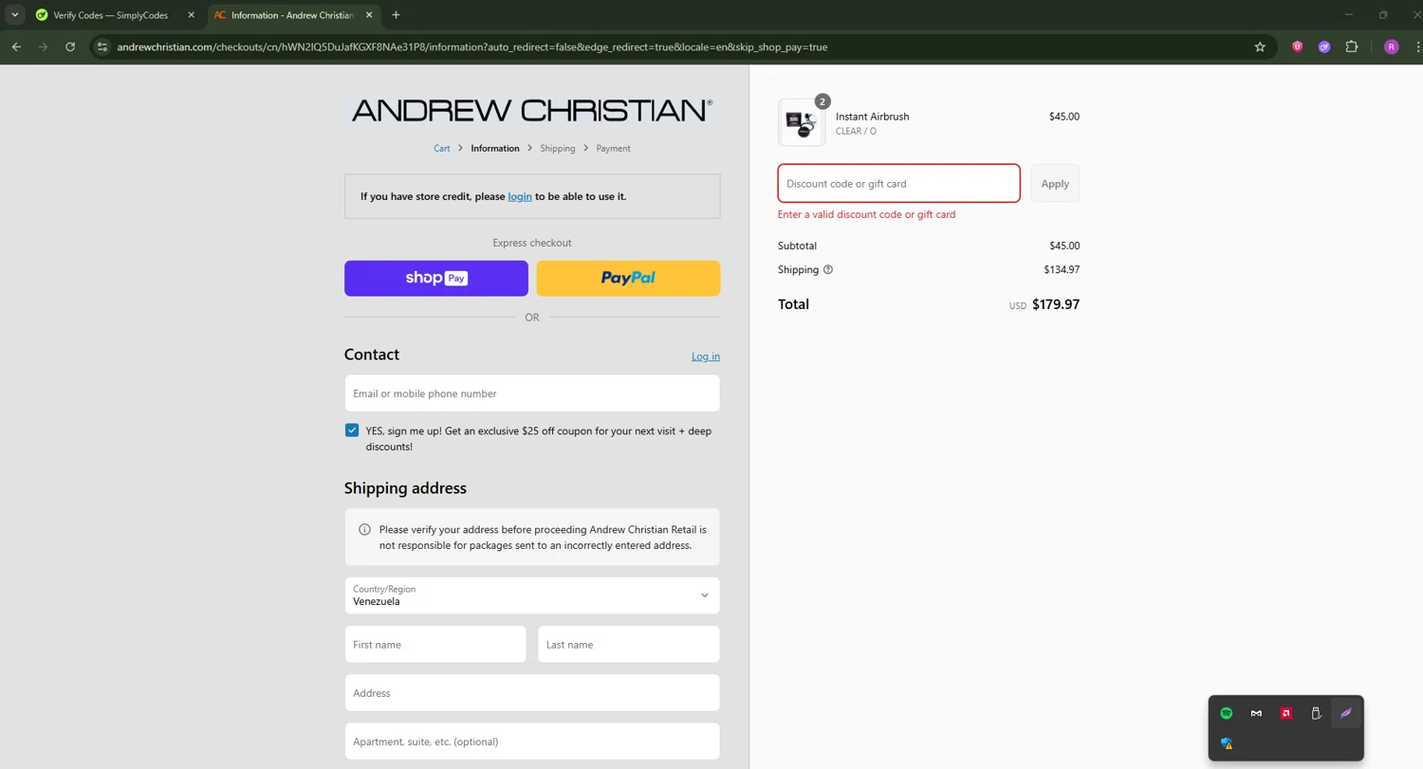Viewport: 1423px width, 769px height.
Task: Select the Information breadcrumb step
Action: 495,148
